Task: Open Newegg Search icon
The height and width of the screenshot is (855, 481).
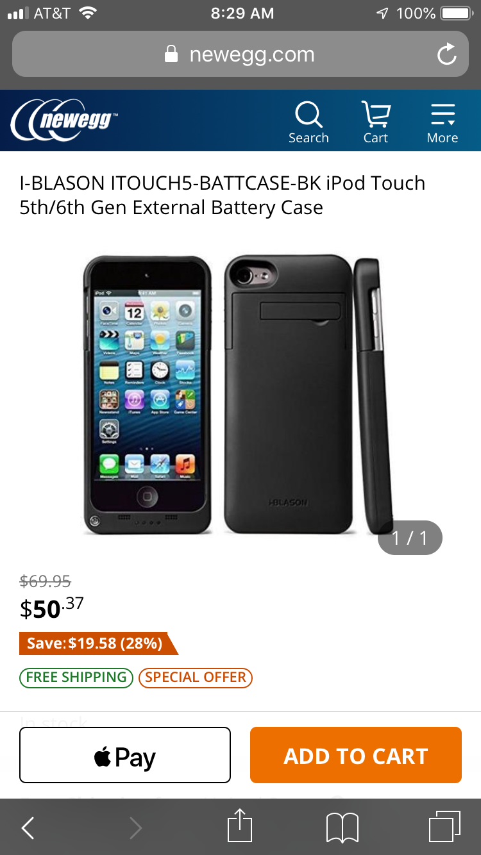Action: pos(308,122)
